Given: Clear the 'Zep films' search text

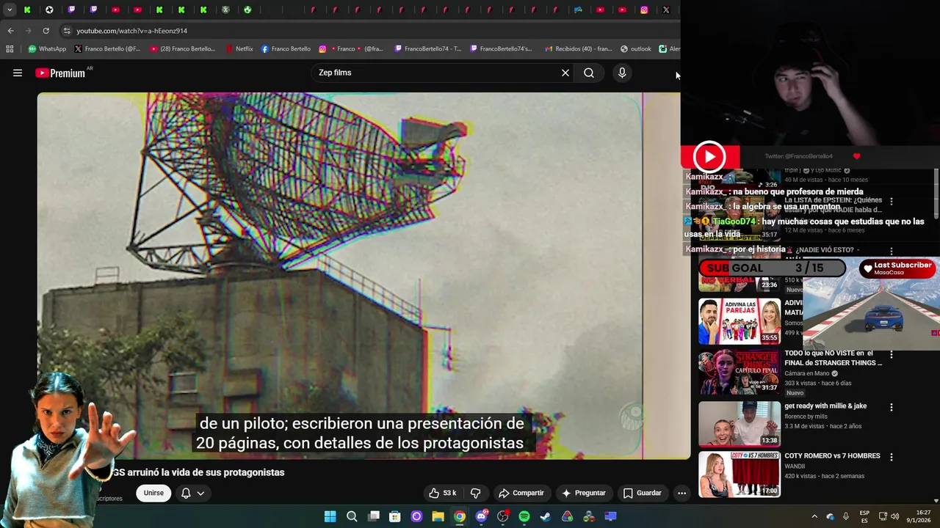Looking at the screenshot, I should pyautogui.click(x=565, y=73).
